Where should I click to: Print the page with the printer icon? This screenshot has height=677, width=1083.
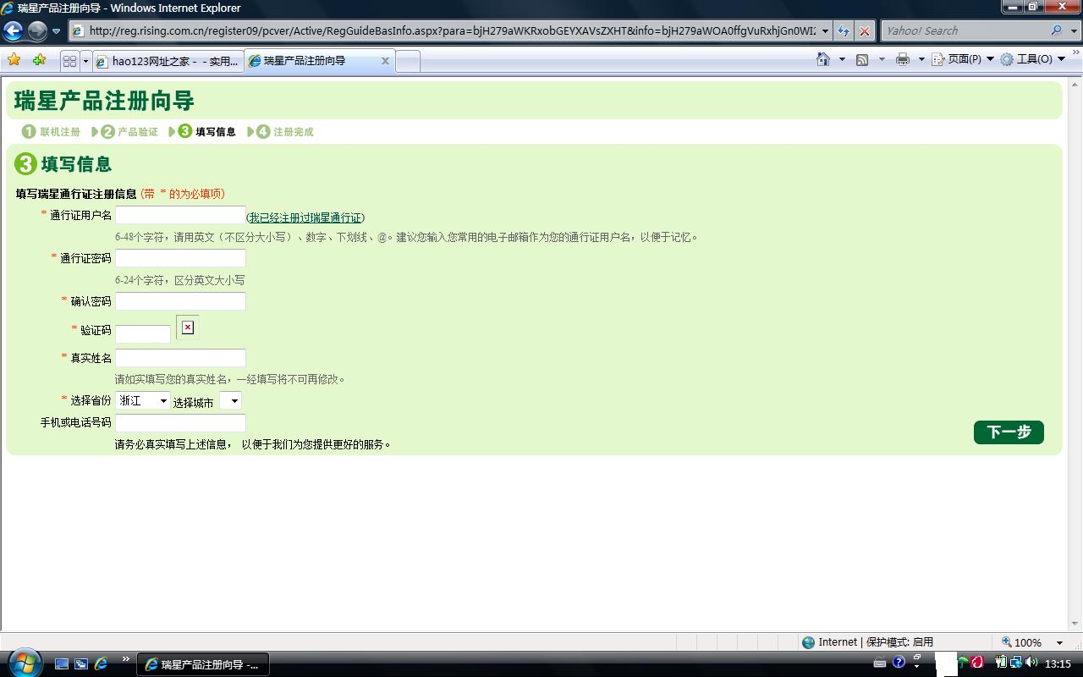903,59
